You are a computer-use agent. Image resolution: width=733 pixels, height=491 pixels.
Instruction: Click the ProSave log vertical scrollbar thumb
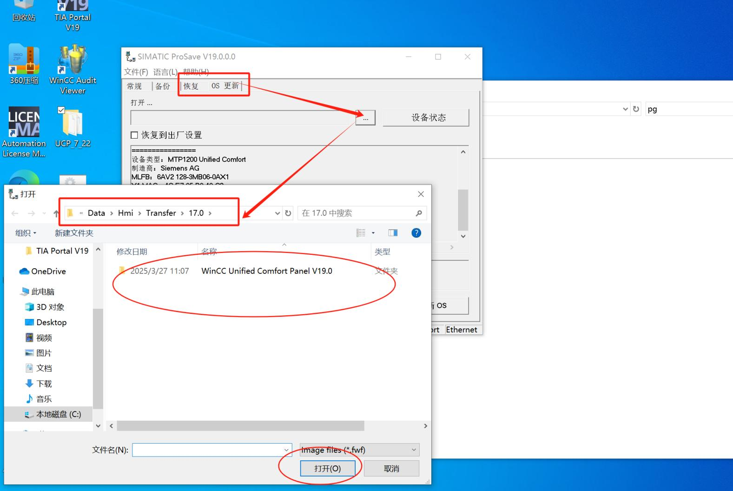463,210
